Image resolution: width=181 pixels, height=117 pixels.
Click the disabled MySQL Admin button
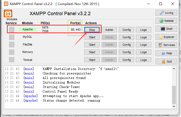tap(109, 37)
